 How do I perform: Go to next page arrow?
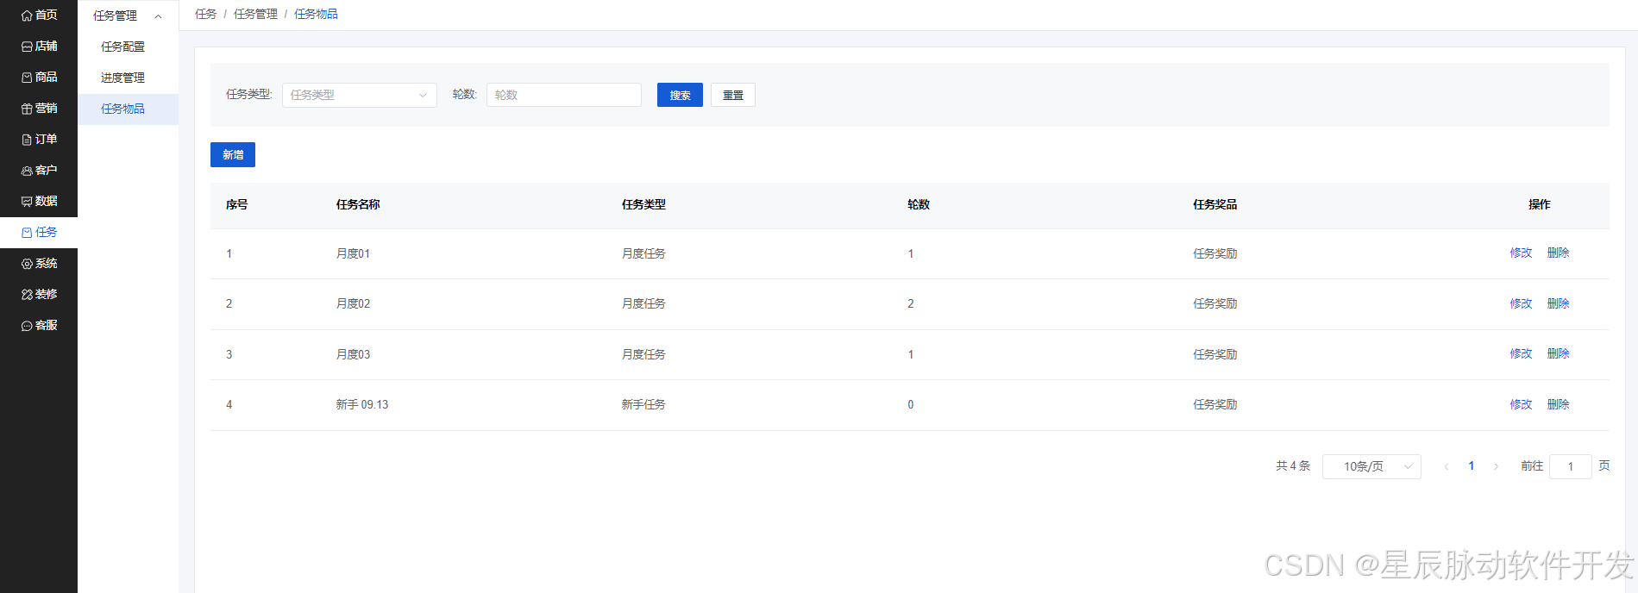[x=1496, y=466]
